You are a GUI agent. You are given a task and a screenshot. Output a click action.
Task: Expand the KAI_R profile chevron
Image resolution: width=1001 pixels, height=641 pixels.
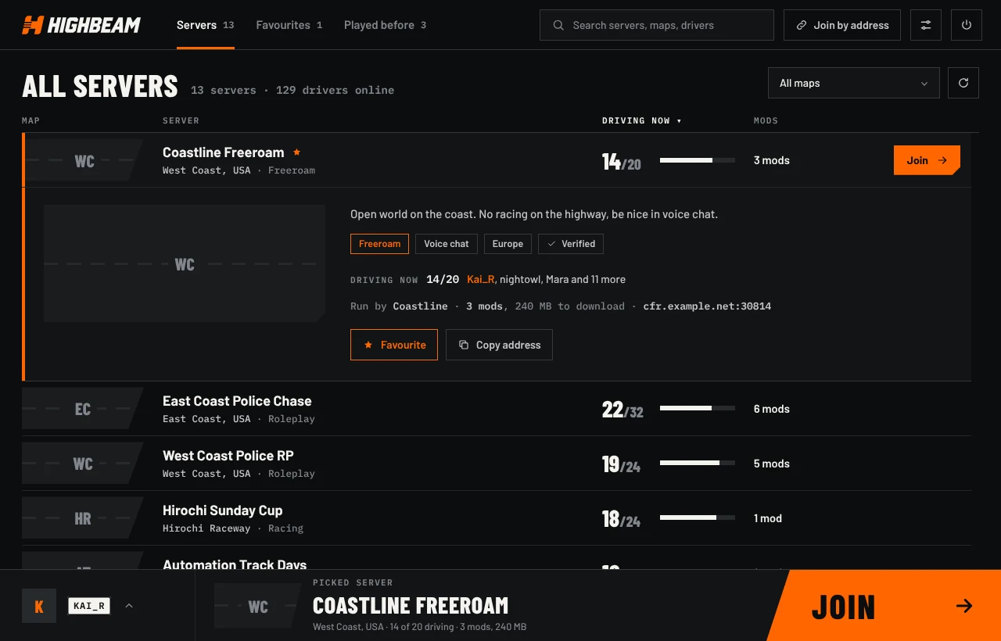tap(129, 605)
